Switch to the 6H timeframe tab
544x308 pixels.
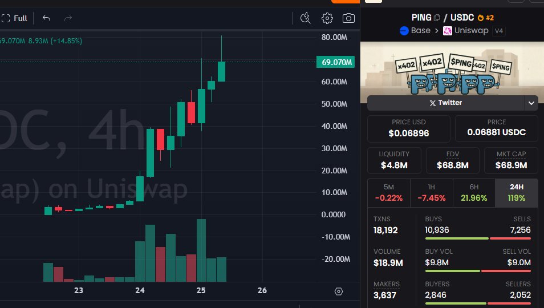(473, 193)
